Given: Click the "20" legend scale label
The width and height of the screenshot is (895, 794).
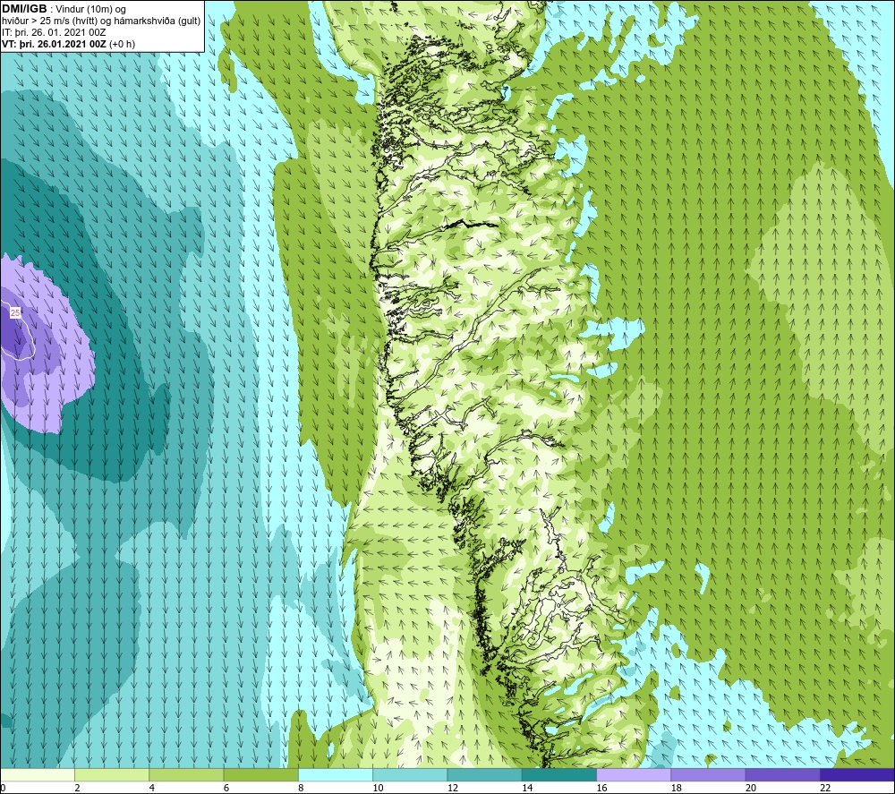Looking at the screenshot, I should pos(751,788).
